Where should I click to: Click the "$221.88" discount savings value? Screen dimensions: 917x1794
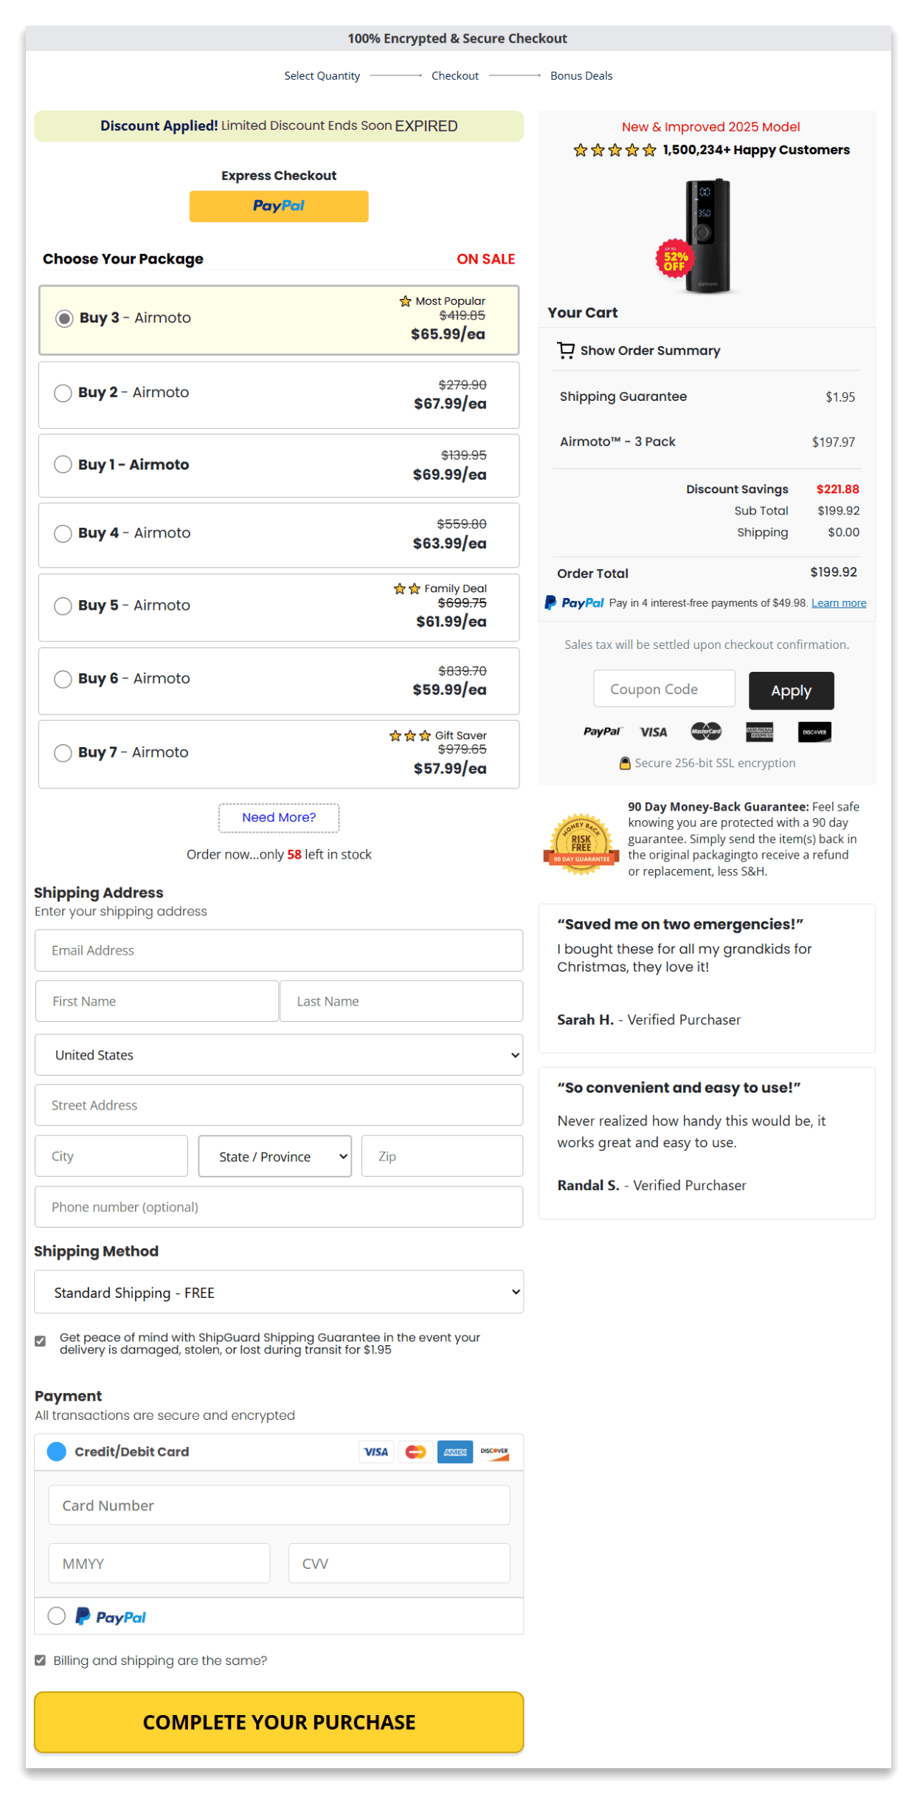point(837,489)
